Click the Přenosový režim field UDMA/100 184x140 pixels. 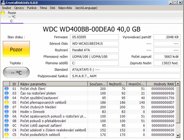pos(94,57)
